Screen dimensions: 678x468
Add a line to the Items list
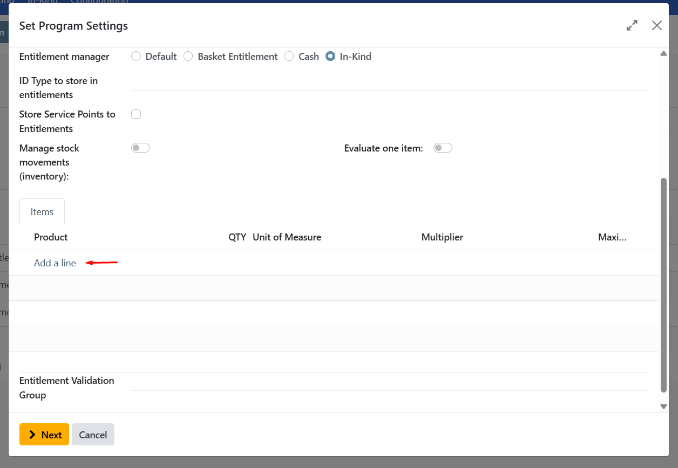(x=55, y=263)
